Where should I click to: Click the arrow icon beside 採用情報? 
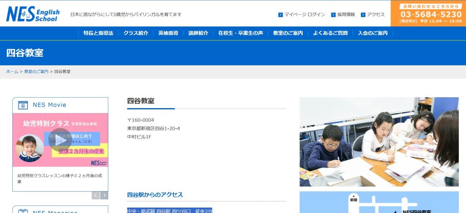[x=334, y=15]
